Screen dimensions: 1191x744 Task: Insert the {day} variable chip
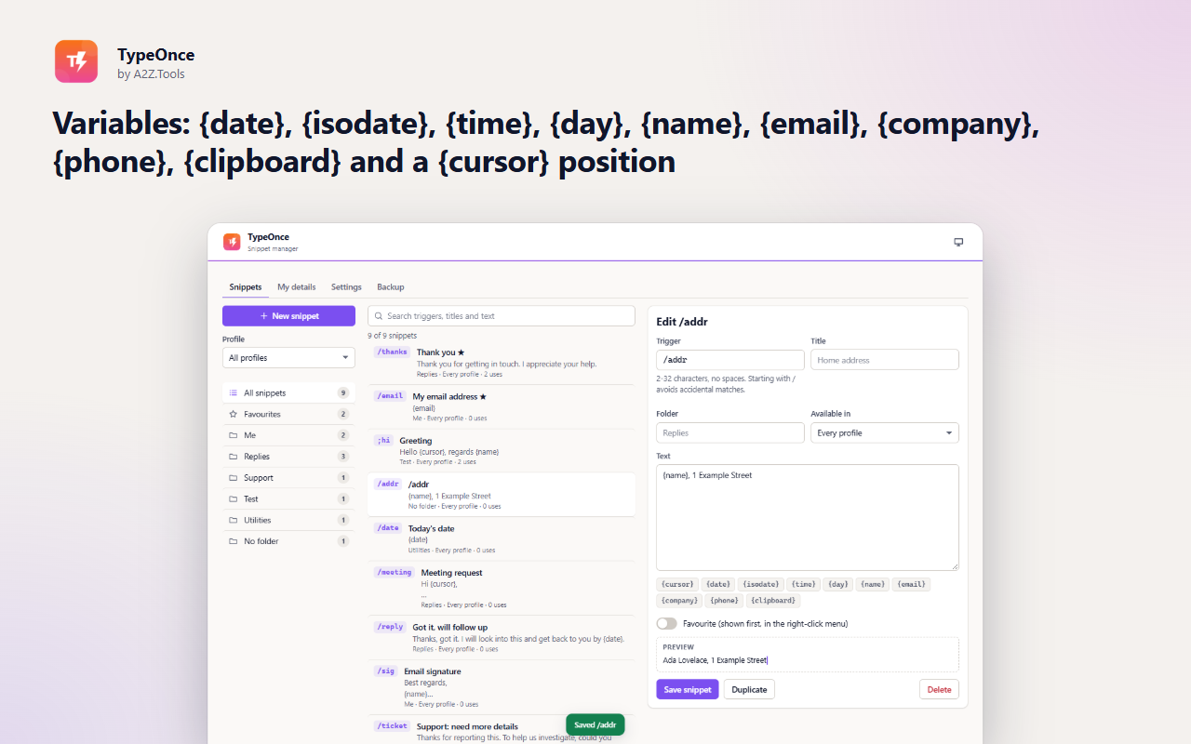pyautogui.click(x=837, y=584)
